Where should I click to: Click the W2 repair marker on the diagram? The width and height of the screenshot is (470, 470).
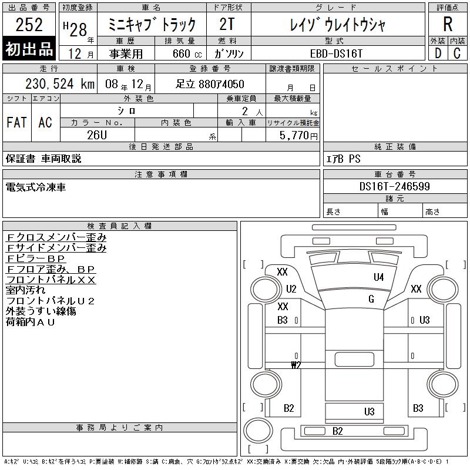pyautogui.click(x=296, y=365)
